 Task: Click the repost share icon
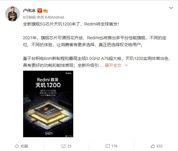[63, 146]
